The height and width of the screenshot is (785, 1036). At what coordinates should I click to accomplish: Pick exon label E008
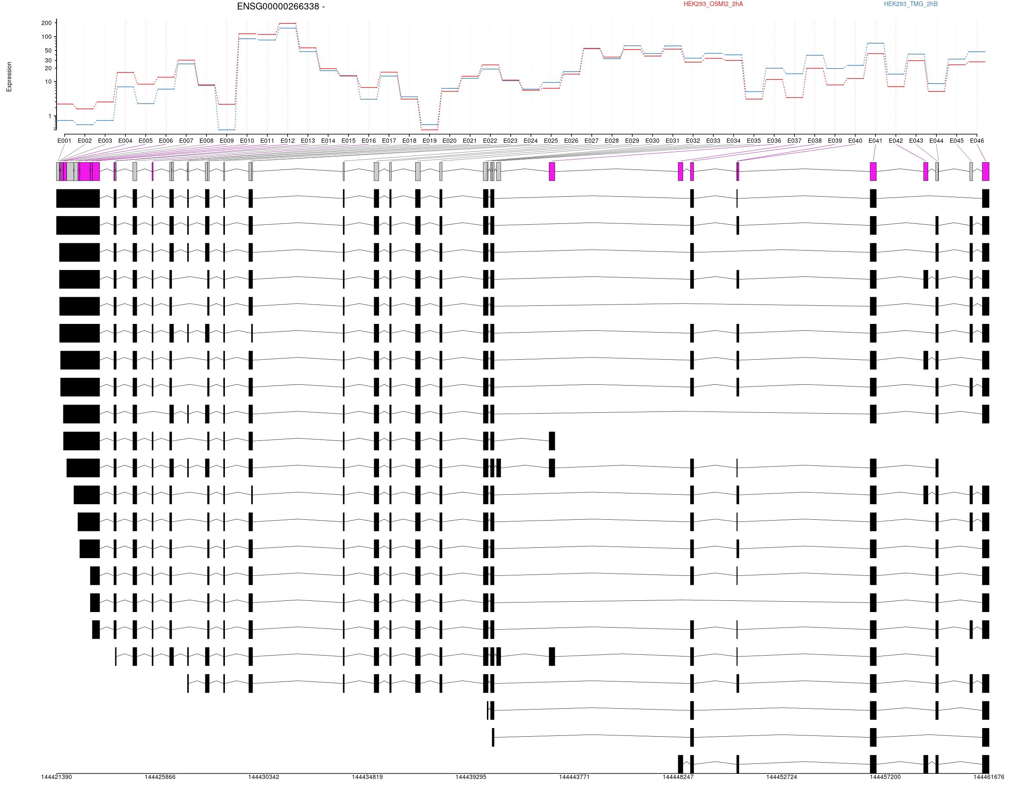pyautogui.click(x=206, y=141)
